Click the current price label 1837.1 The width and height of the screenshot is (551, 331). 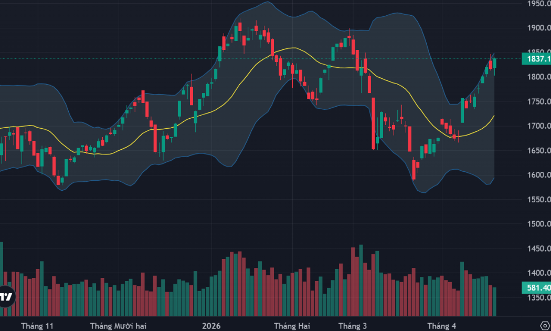pos(536,59)
